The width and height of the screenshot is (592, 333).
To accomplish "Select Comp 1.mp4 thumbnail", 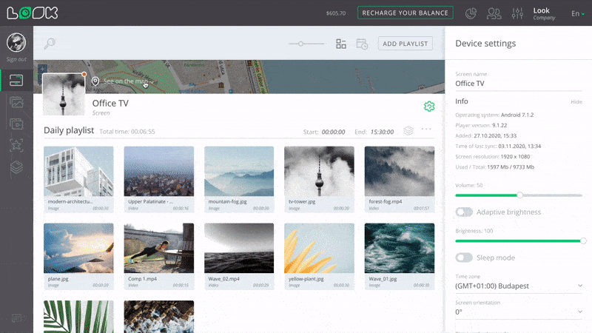I will point(159,248).
